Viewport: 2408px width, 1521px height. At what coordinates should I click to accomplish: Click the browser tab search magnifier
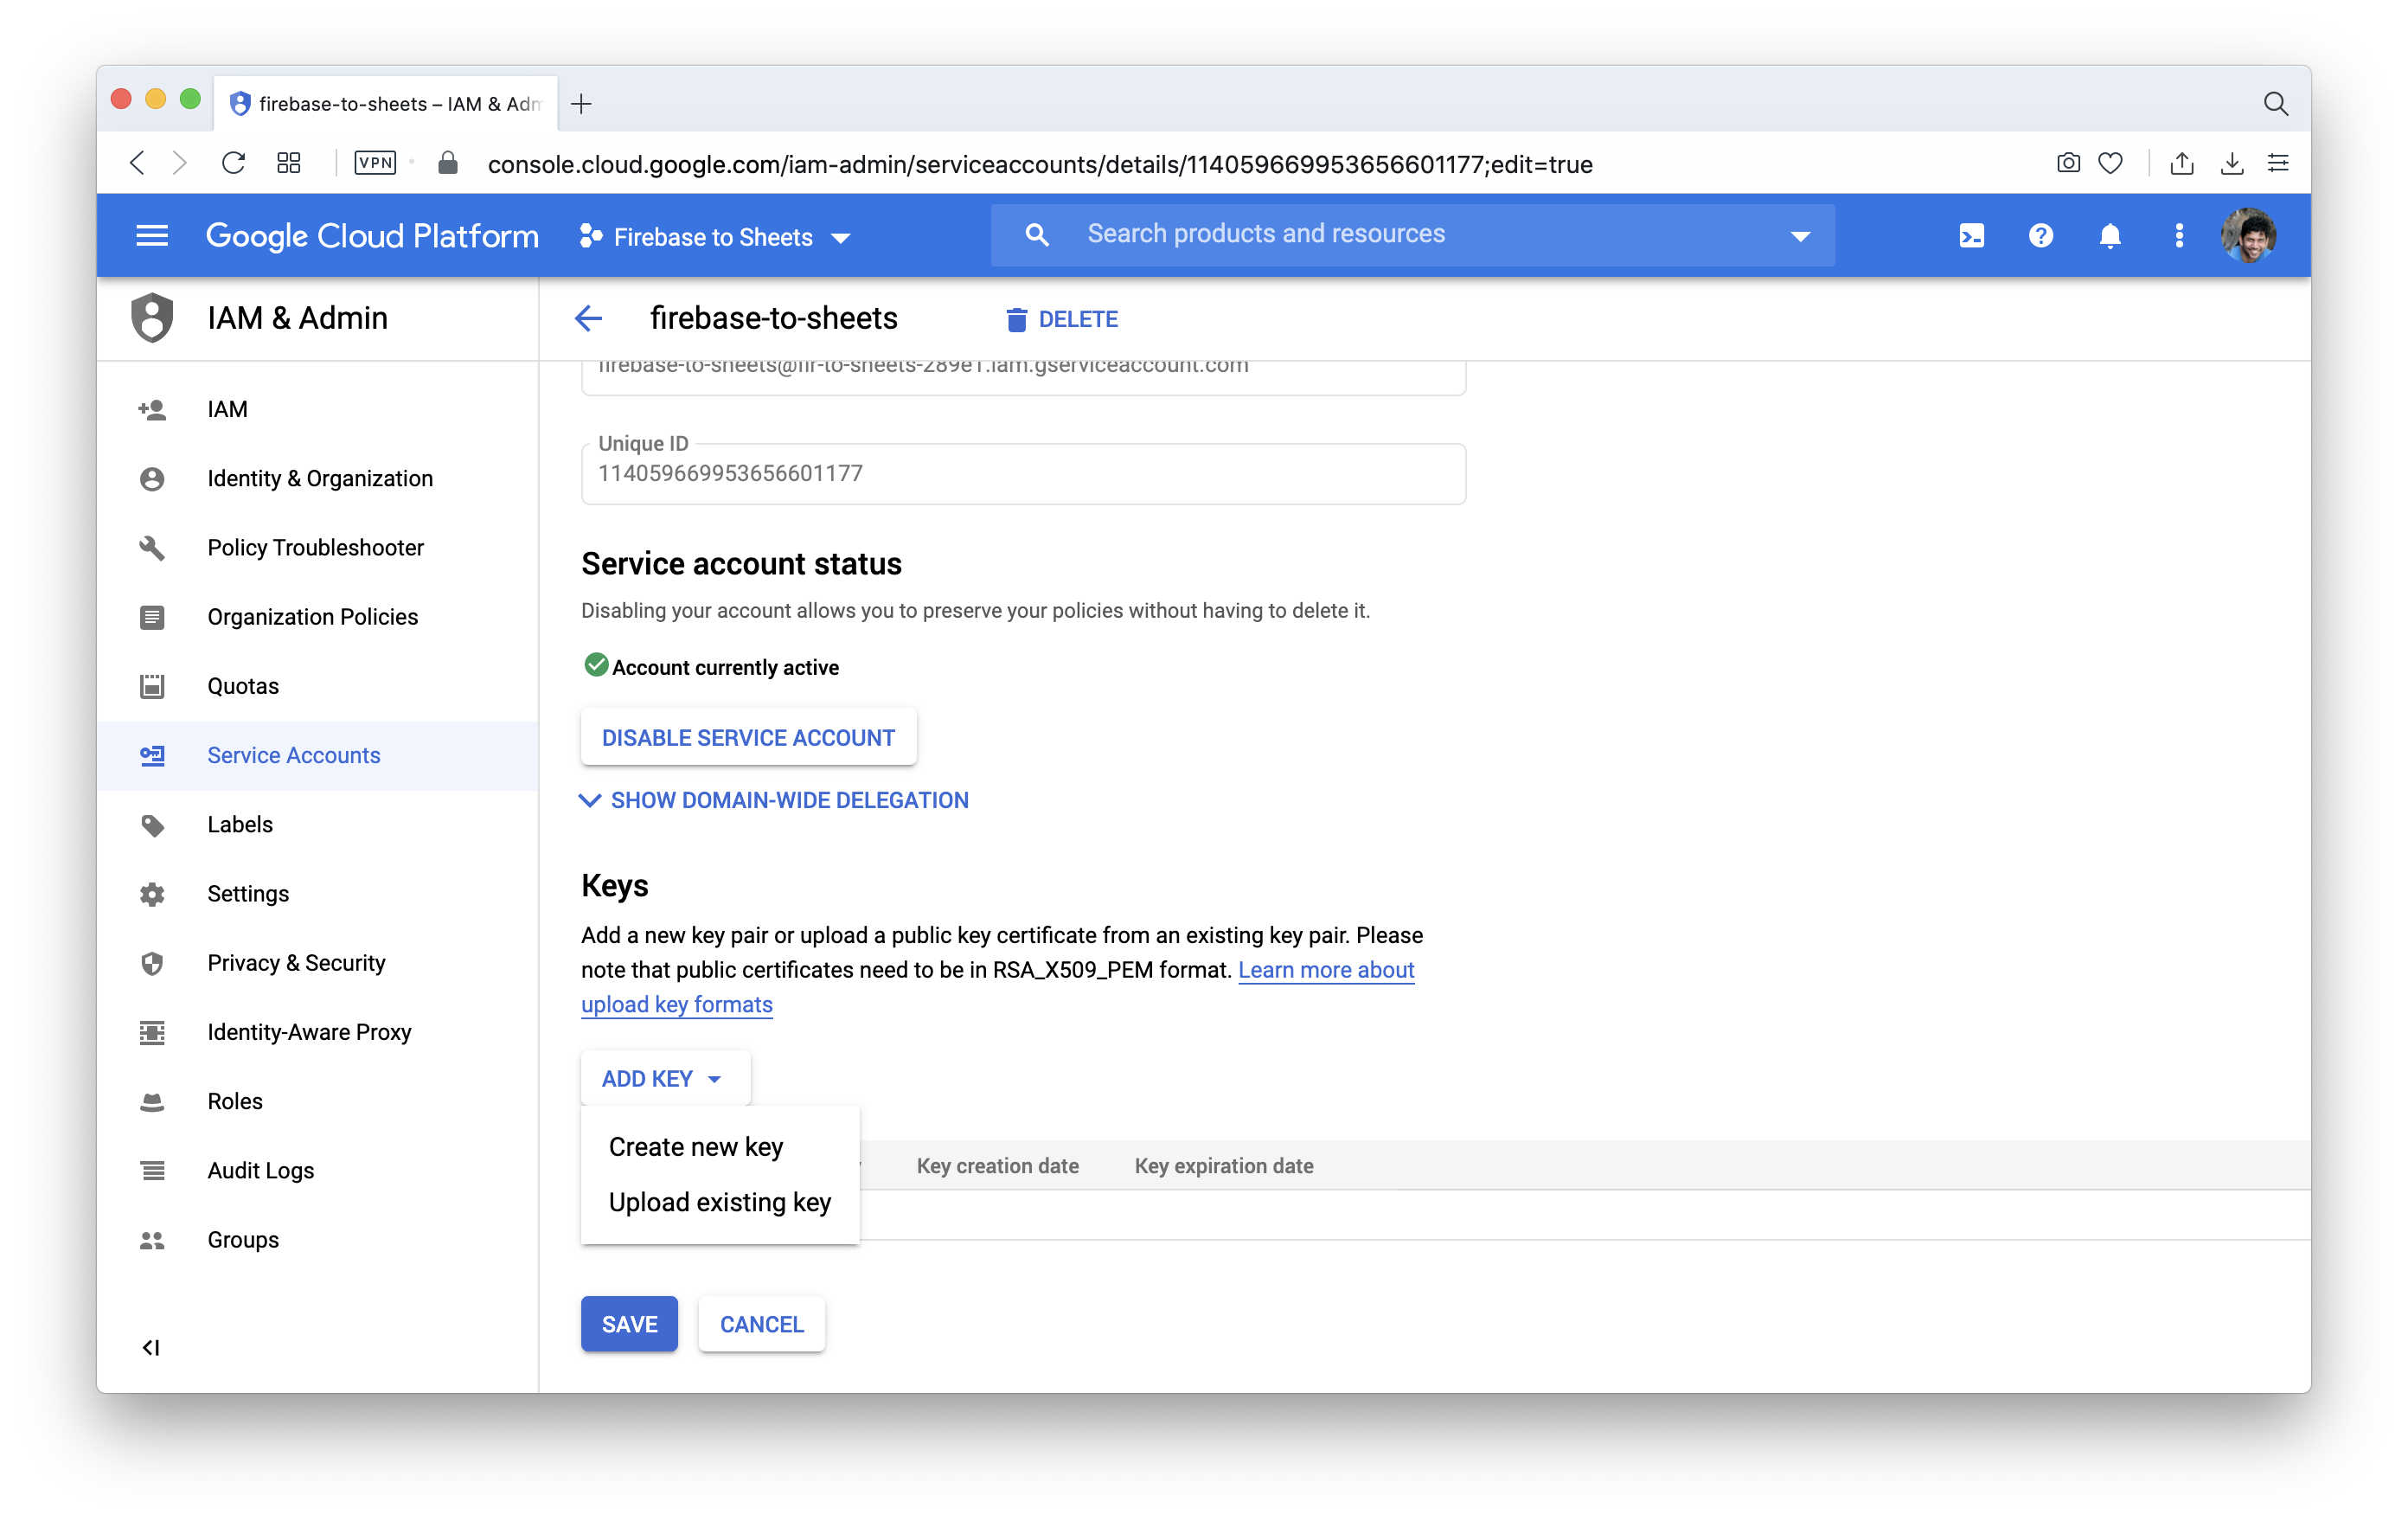coord(2275,103)
